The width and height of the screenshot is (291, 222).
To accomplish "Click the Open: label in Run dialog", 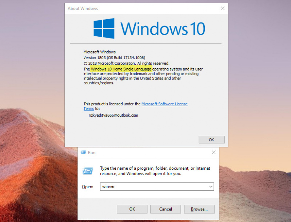I will (x=88, y=187).
